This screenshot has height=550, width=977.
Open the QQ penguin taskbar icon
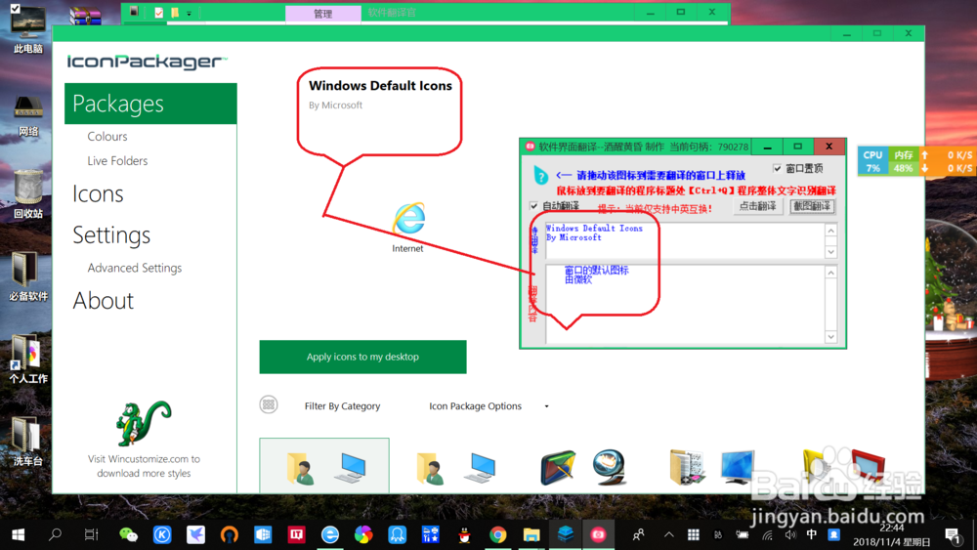point(464,534)
